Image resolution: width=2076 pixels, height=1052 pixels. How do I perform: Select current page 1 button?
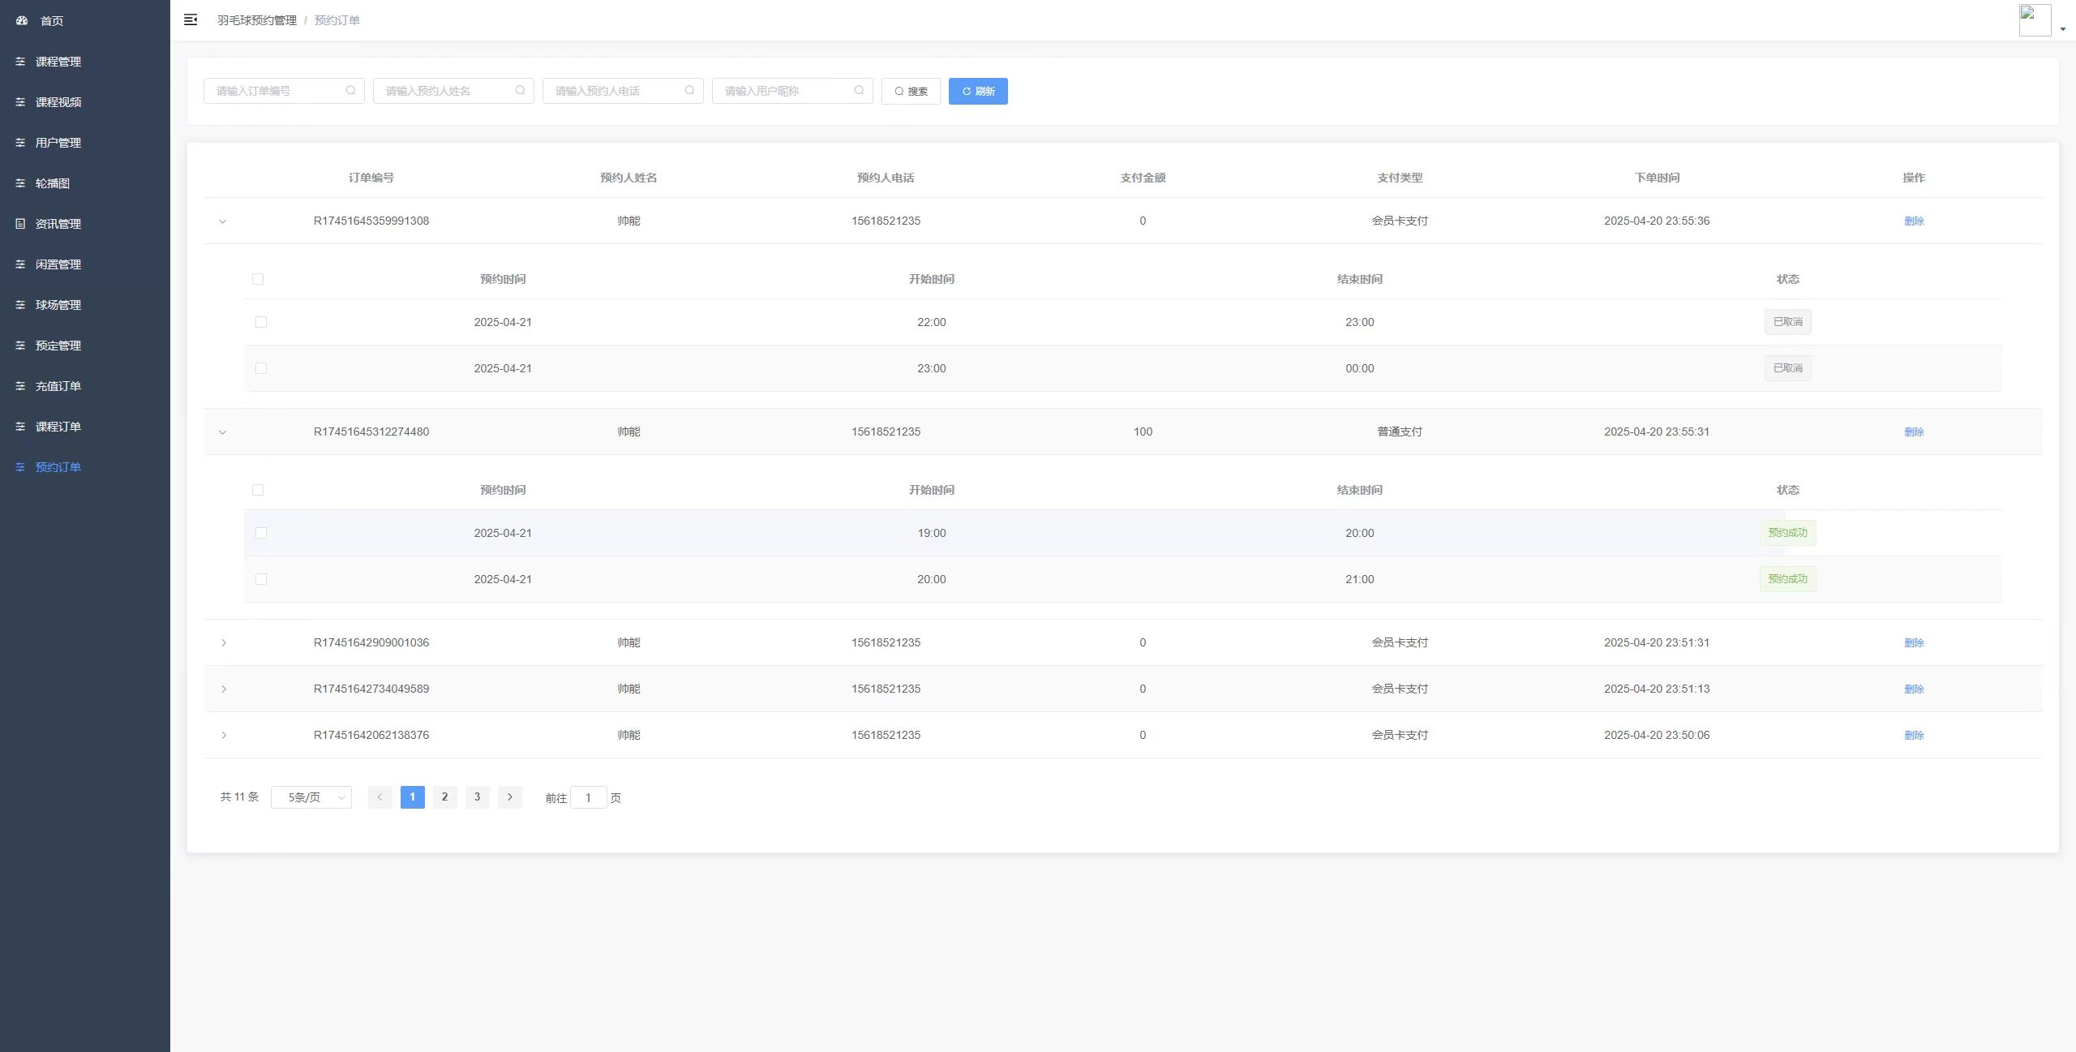pos(412,797)
